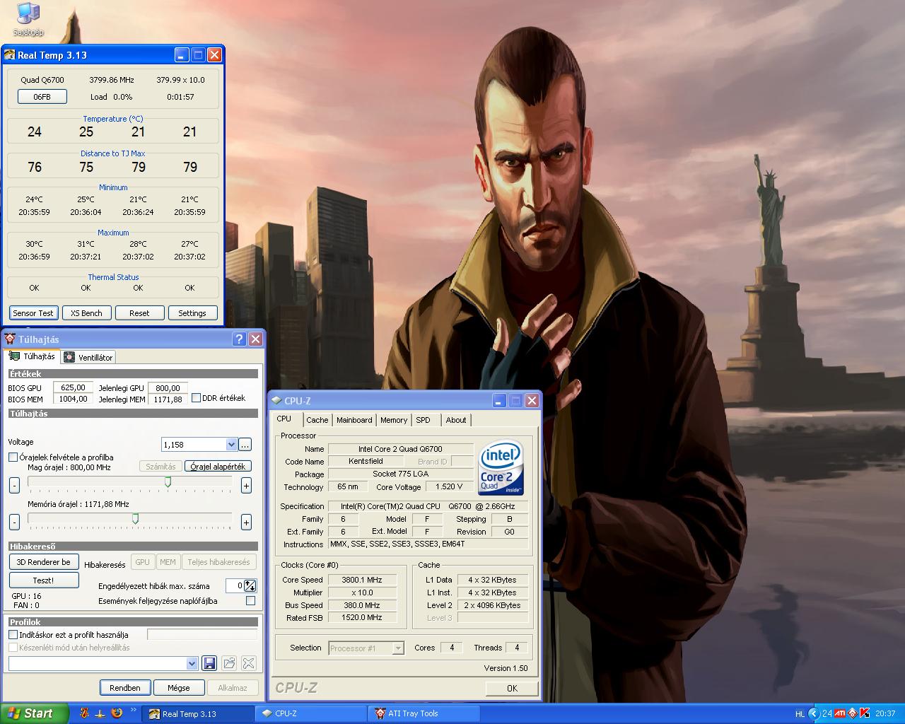Click the BIOS GPU 625,00 field
905x724 pixels.
(x=73, y=387)
